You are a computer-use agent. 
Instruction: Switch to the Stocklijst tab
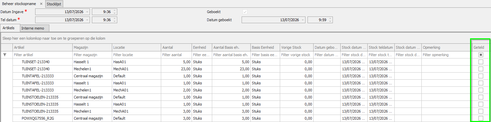tap(54, 4)
